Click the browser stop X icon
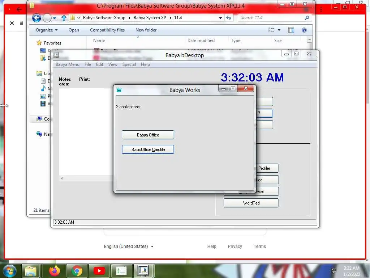The height and width of the screenshot is (278, 370). click(x=12, y=23)
